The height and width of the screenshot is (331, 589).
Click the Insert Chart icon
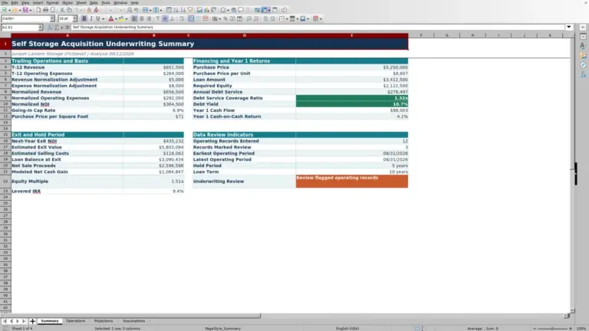[x=206, y=10]
